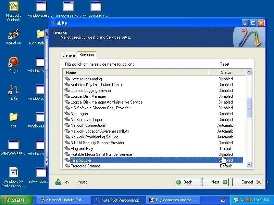274x205 pixels.
Task: Click the keyboard icon in taskbar
Action: point(223,200)
